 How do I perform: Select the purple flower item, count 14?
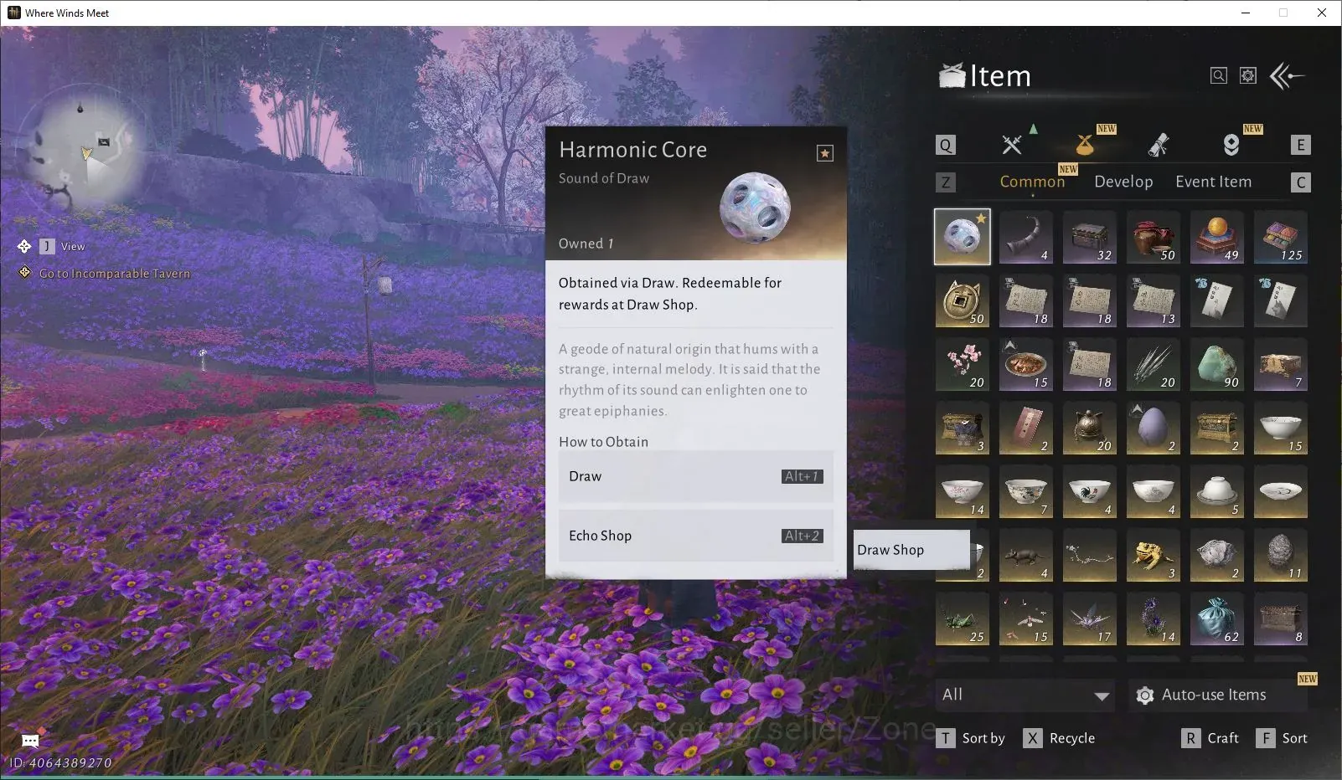[1154, 618]
